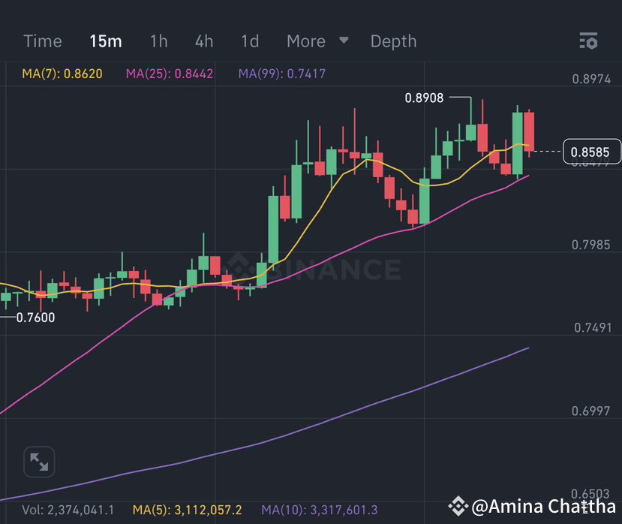Expand the More intervals dropdown
Screen dimensions: 622x524
coord(306,41)
